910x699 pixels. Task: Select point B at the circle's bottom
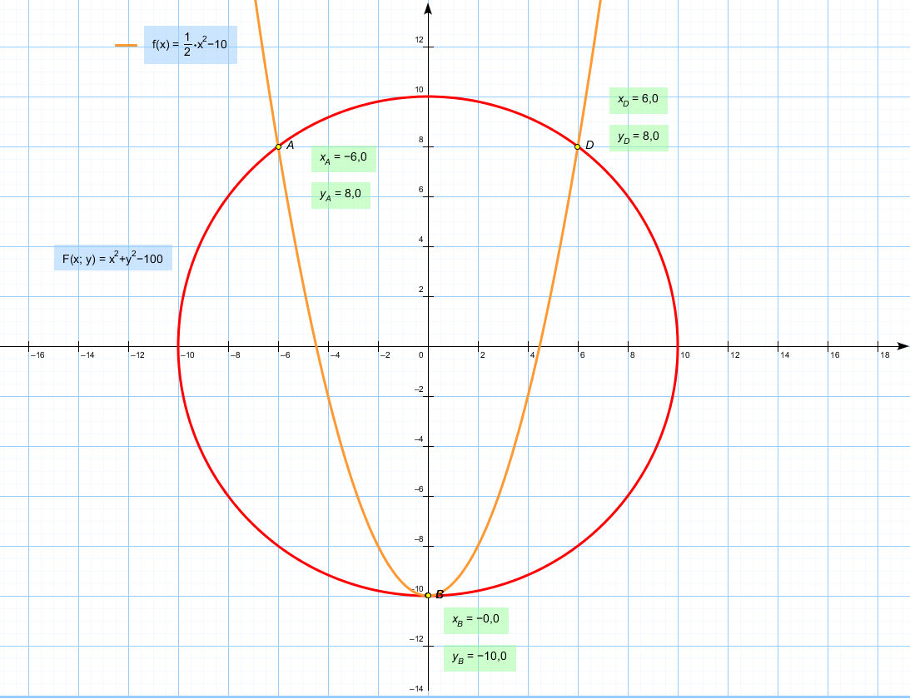pos(428,595)
